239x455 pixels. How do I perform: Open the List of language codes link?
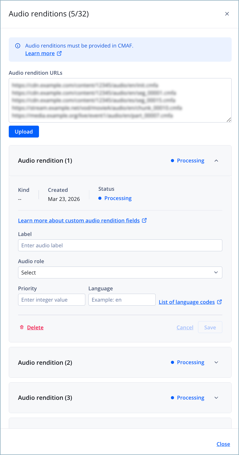click(x=187, y=302)
